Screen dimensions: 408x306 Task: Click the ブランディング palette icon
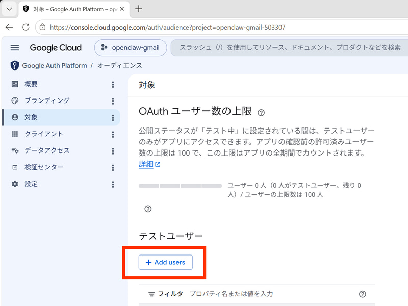15,100
